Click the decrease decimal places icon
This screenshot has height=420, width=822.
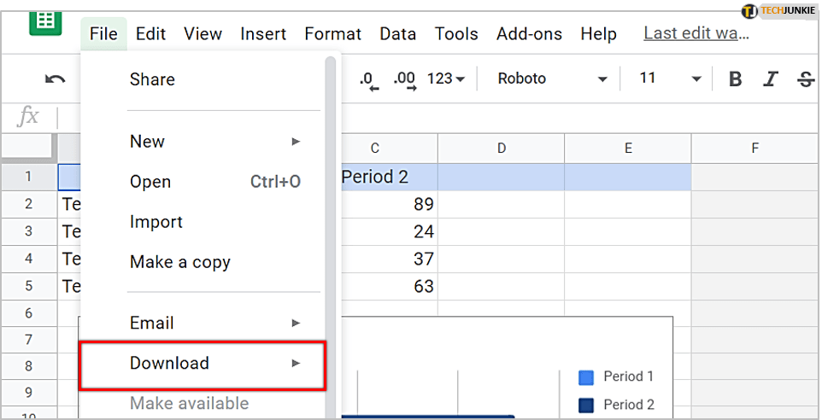367,79
